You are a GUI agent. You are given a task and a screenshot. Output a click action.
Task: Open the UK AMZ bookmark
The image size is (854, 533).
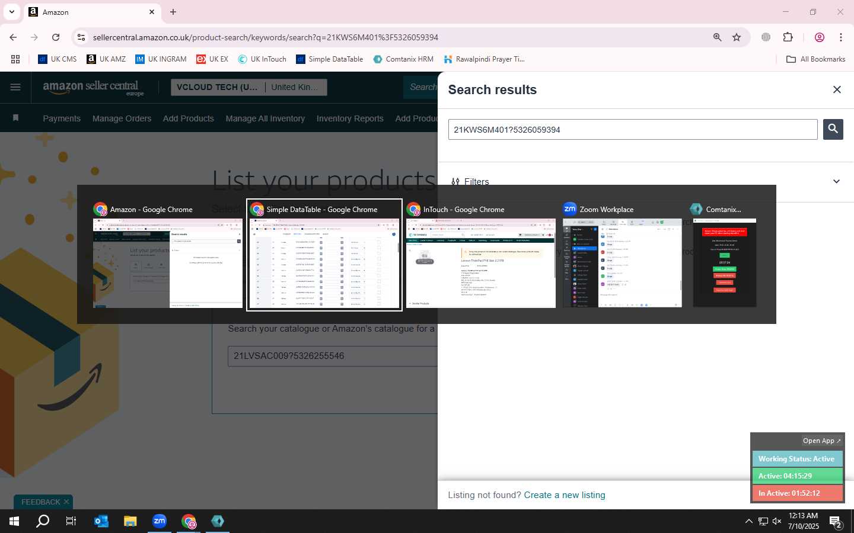(106, 59)
